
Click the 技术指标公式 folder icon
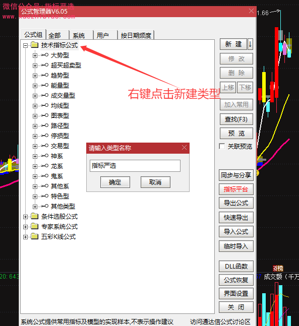click(x=35, y=45)
